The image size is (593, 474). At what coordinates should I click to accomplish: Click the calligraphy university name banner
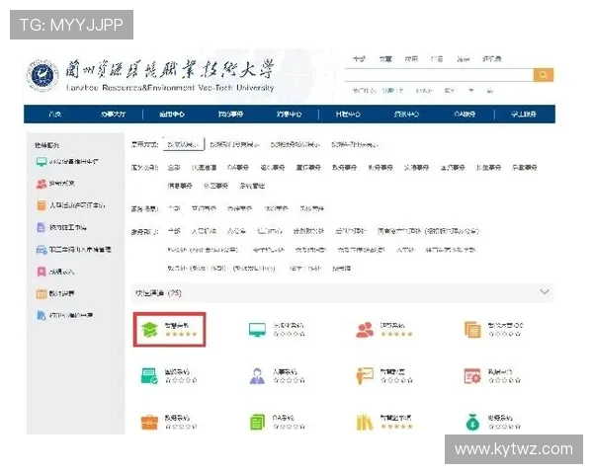pos(169,69)
